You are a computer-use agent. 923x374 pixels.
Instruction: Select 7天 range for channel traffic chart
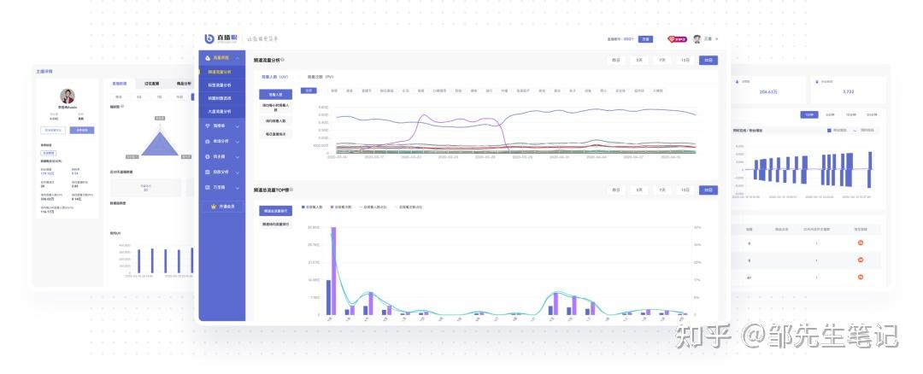pyautogui.click(x=661, y=60)
